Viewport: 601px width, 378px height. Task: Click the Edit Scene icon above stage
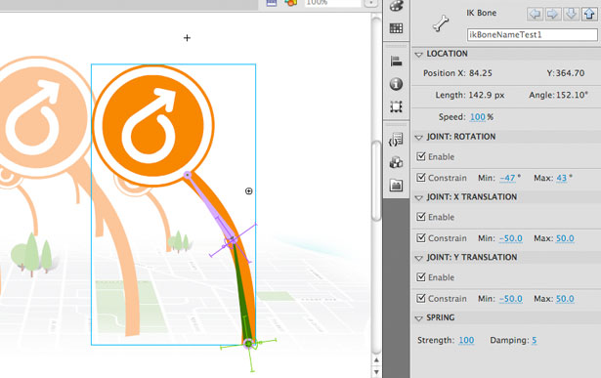(x=272, y=3)
